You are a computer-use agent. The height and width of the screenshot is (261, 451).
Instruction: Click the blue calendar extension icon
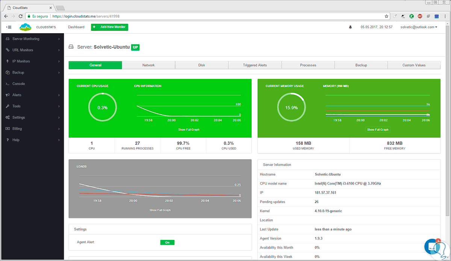click(x=436, y=16)
